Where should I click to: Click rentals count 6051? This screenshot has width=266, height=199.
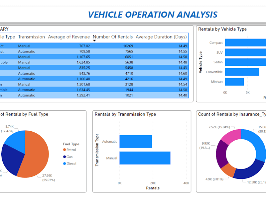129,57
